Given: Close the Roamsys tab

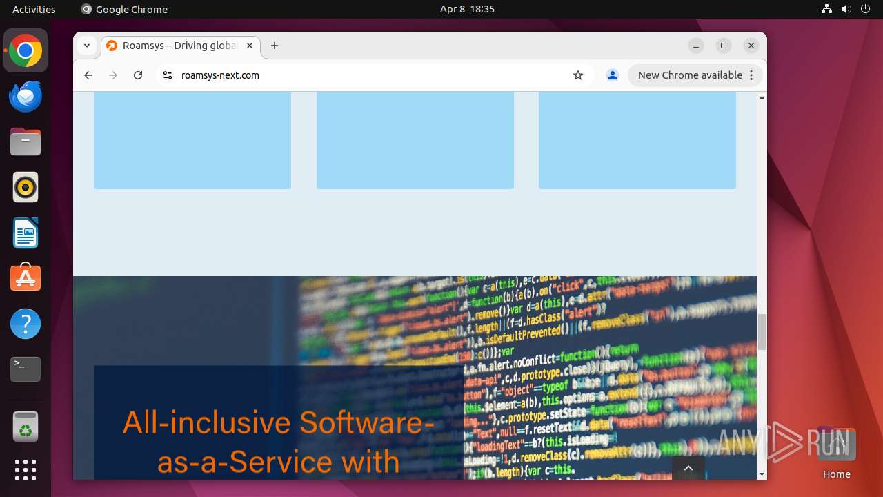Looking at the screenshot, I should pyautogui.click(x=250, y=46).
